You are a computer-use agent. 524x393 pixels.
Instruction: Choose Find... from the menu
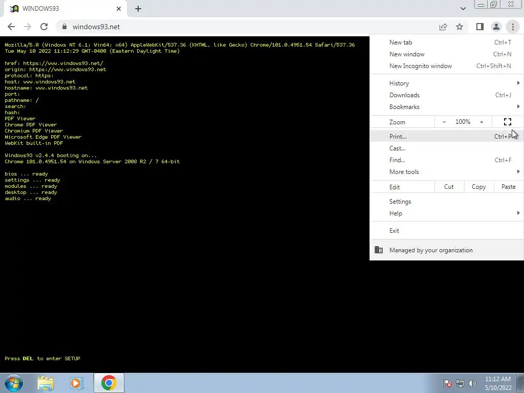[446, 160]
